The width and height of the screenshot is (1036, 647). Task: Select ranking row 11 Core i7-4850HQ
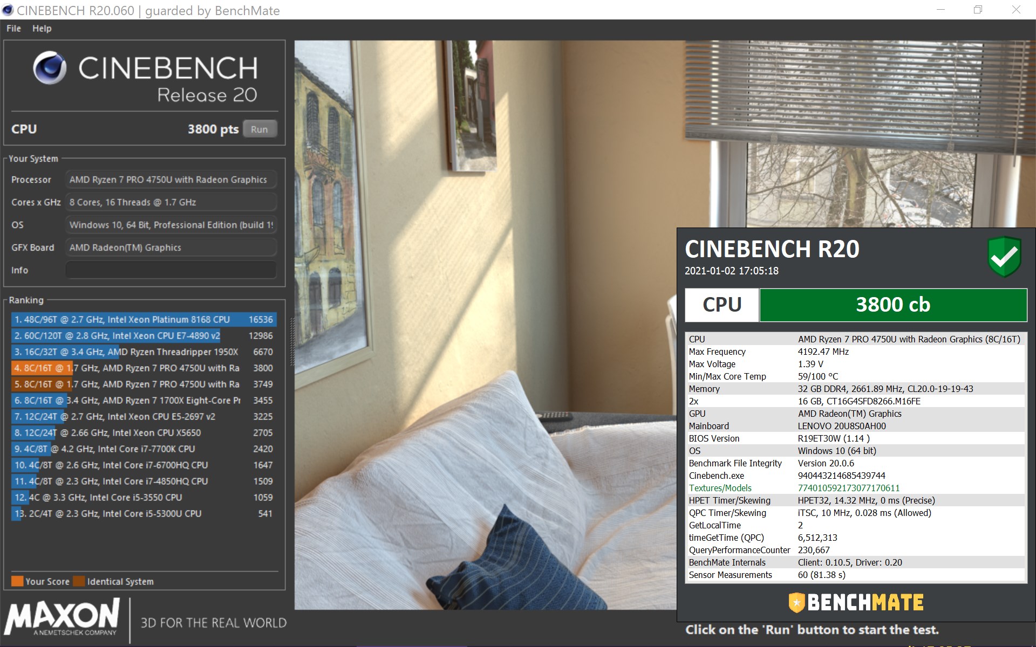[x=144, y=481]
